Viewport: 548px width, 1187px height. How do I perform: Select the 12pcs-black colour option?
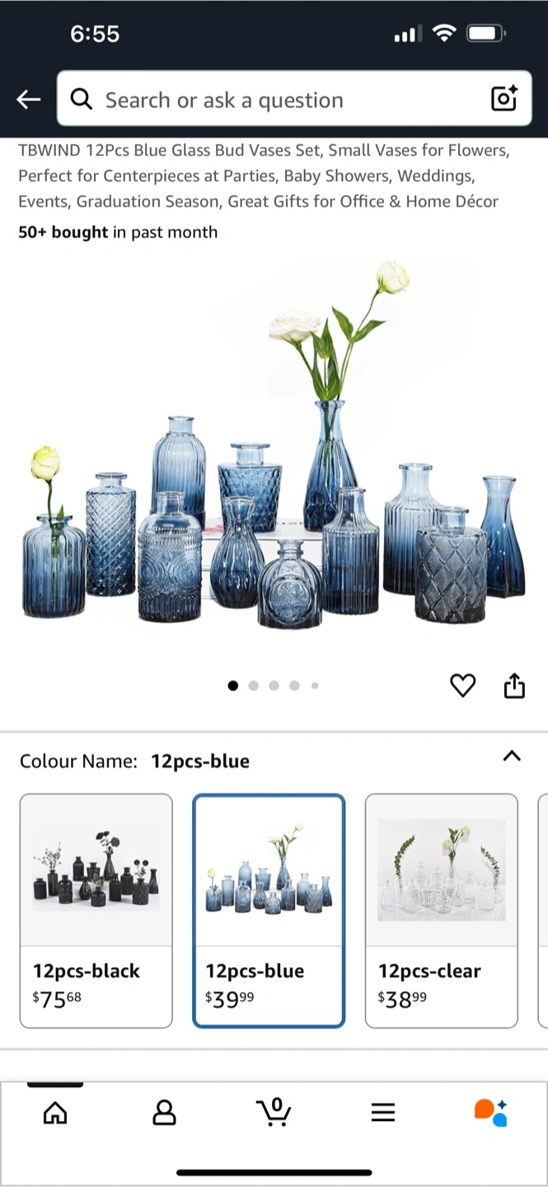click(x=96, y=911)
